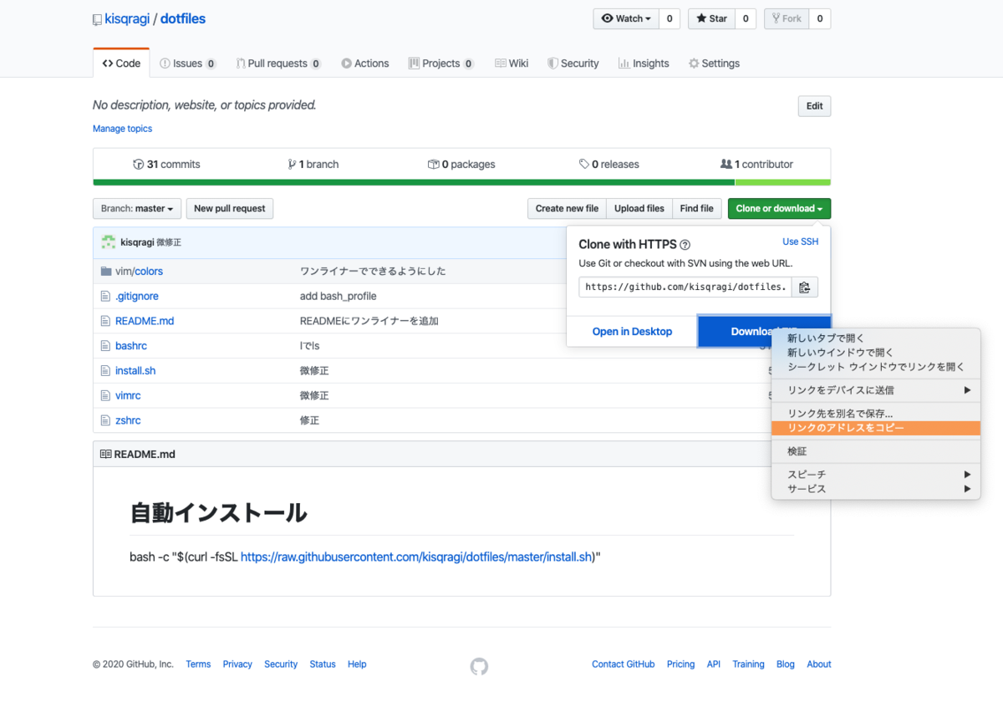Open 31 commits link
Image resolution: width=1003 pixels, height=702 pixels.
(166, 165)
